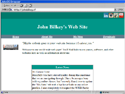Expand the address bar dropdown arrow

click(115, 10)
